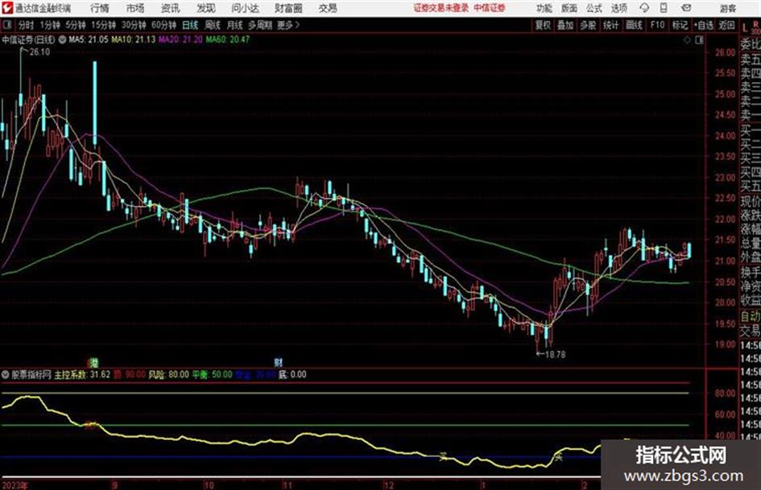Click the 统计 statistics button

click(611, 25)
